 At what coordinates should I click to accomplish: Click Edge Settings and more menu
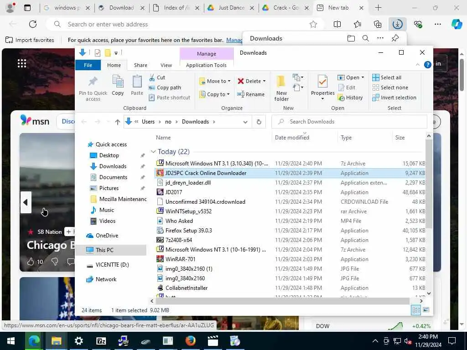point(437,24)
